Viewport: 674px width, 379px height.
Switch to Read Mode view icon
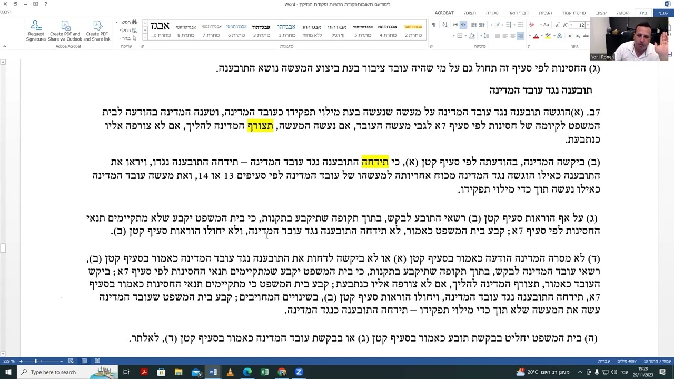(97, 361)
